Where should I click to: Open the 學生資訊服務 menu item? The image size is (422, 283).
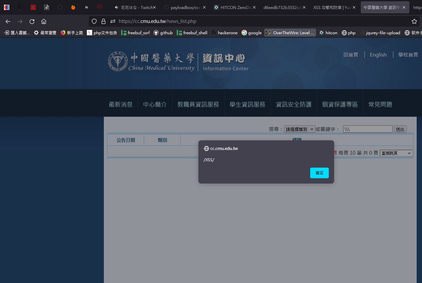click(248, 104)
